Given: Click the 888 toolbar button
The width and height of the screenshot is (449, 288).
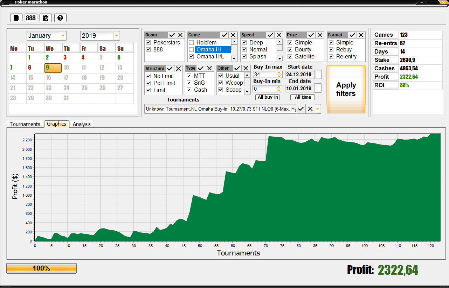Looking at the screenshot, I should [x=31, y=18].
